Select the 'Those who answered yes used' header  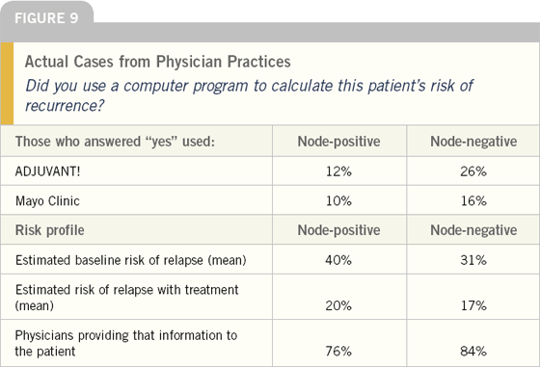tap(115, 142)
